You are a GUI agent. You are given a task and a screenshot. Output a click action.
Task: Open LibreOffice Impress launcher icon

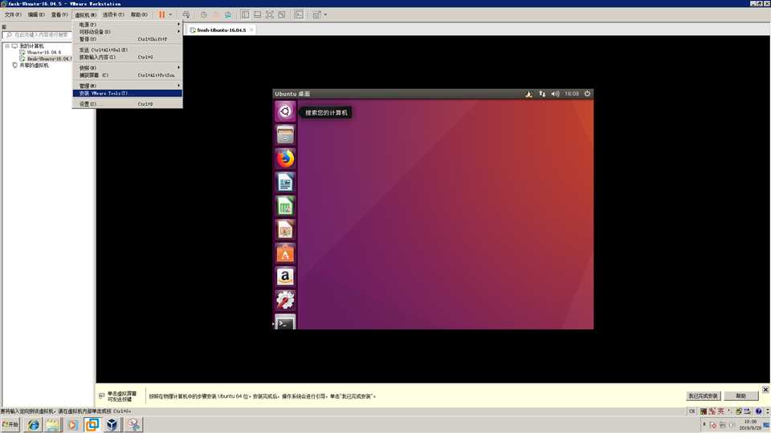(x=285, y=229)
